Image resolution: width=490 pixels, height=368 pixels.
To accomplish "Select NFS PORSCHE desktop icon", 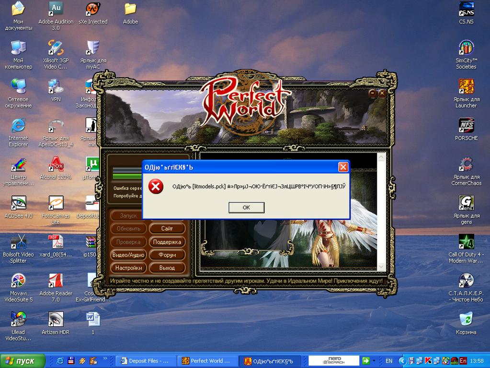I will [466, 130].
